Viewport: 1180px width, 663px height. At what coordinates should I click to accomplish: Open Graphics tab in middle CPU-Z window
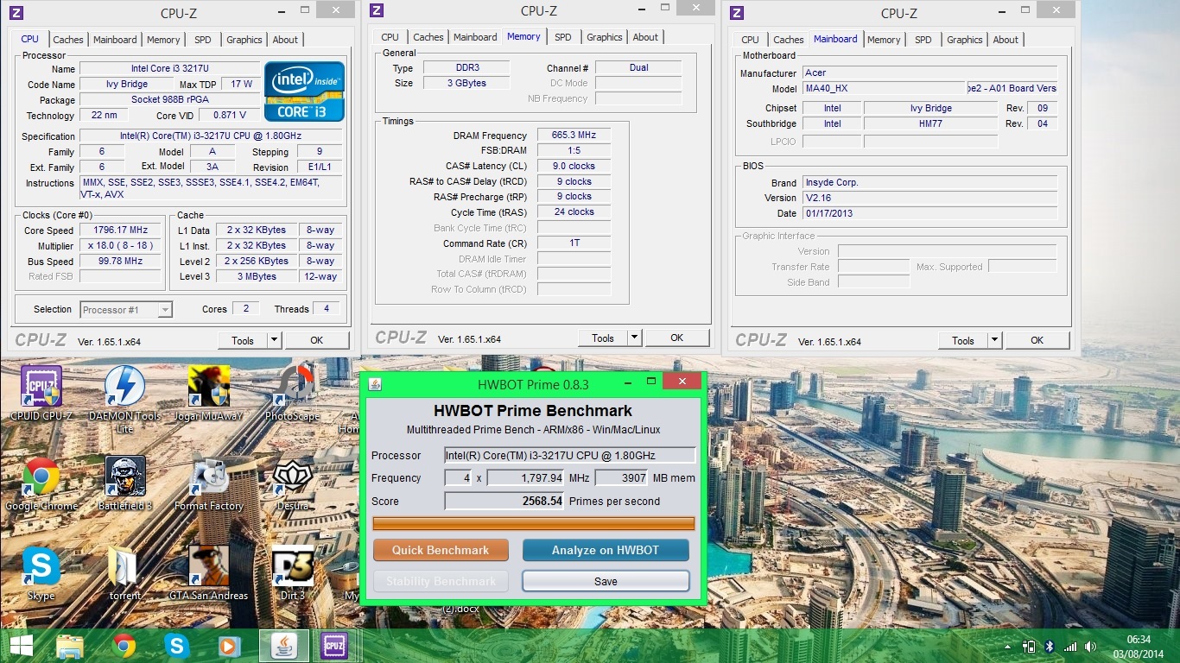pyautogui.click(x=605, y=37)
